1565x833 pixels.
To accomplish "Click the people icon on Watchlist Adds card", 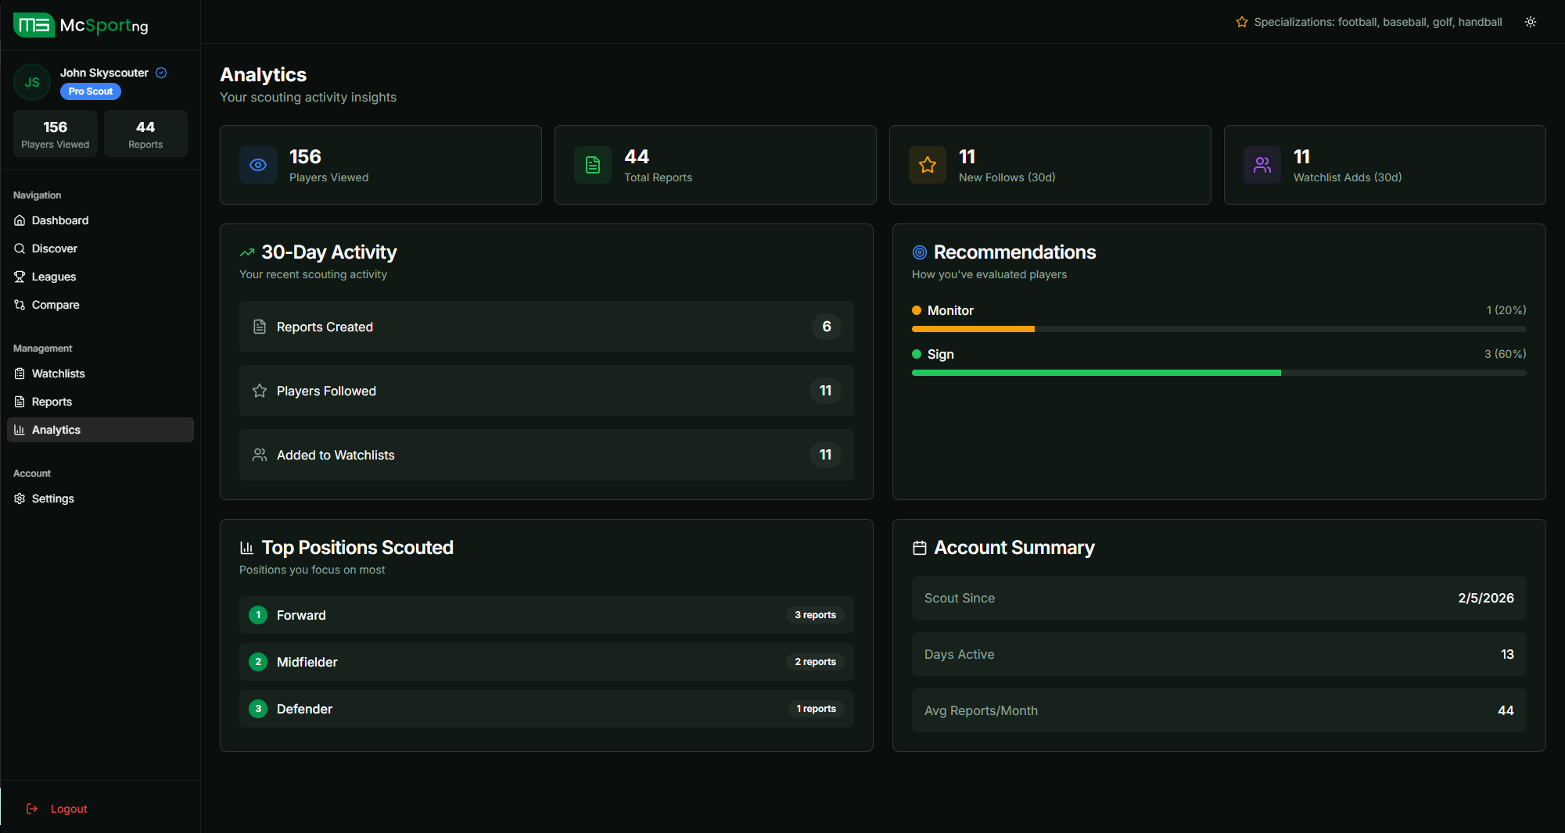I will pyautogui.click(x=1262, y=165).
